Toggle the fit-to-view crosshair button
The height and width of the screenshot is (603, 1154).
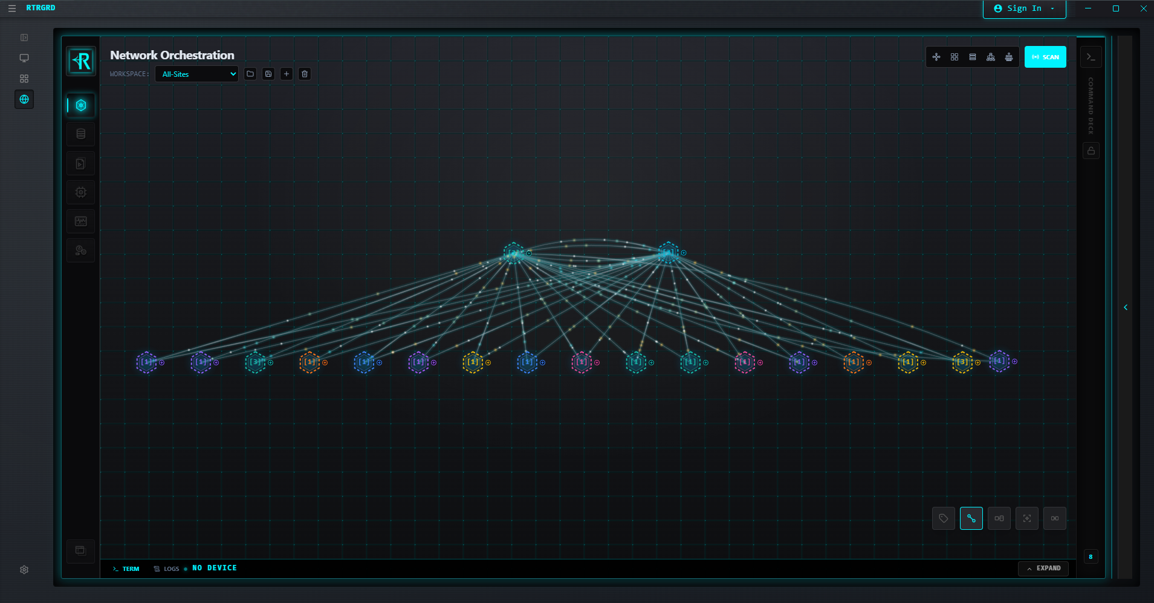pyautogui.click(x=1026, y=518)
